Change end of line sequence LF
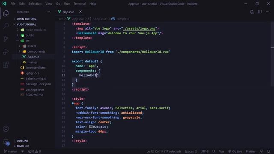 (214, 151)
